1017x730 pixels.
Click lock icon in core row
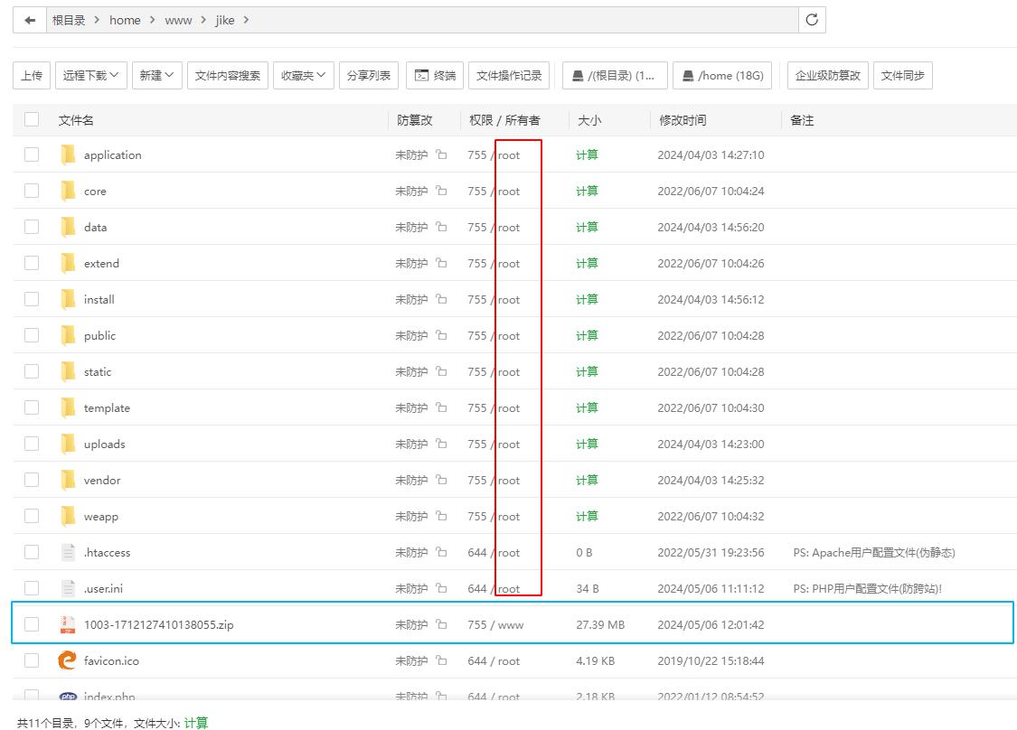[442, 191]
